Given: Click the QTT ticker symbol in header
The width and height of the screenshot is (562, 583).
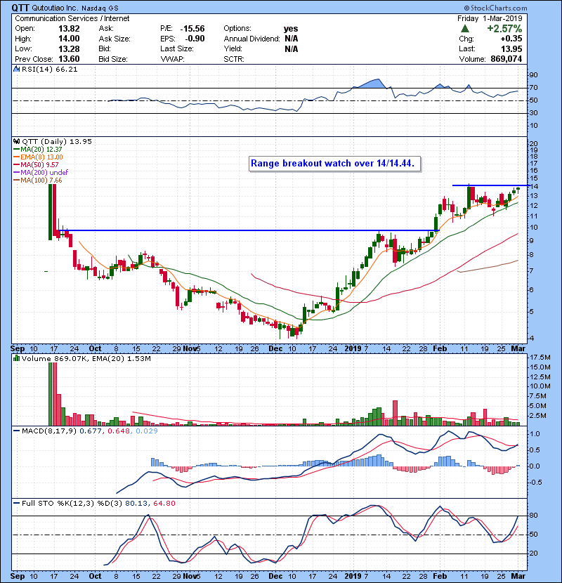Looking at the screenshot, I should click(x=20, y=8).
